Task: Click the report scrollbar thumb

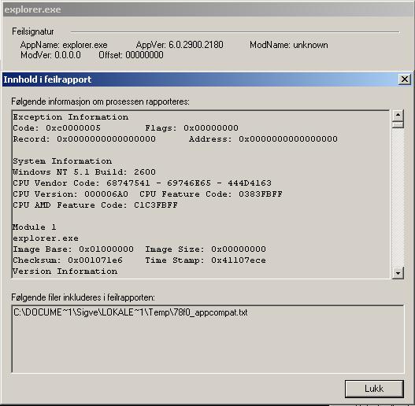Action: 398,125
